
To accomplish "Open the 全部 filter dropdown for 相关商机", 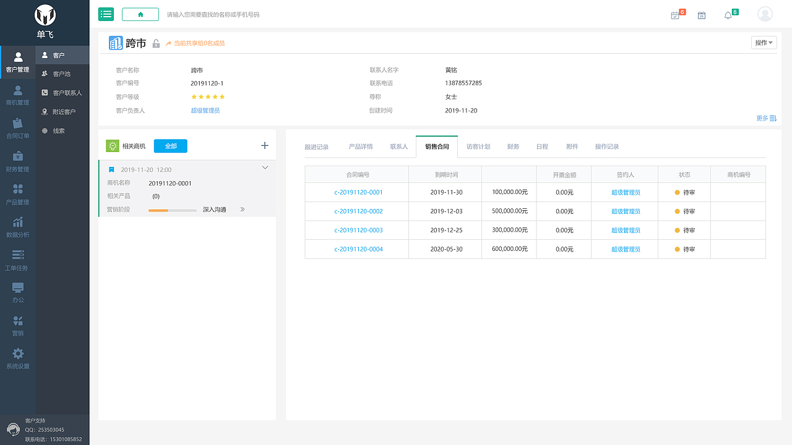I will click(x=170, y=146).
